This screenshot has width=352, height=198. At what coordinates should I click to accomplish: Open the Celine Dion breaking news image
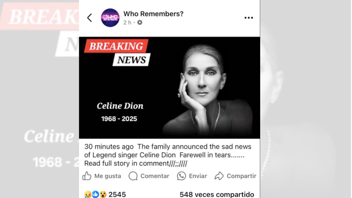pyautogui.click(x=169, y=87)
